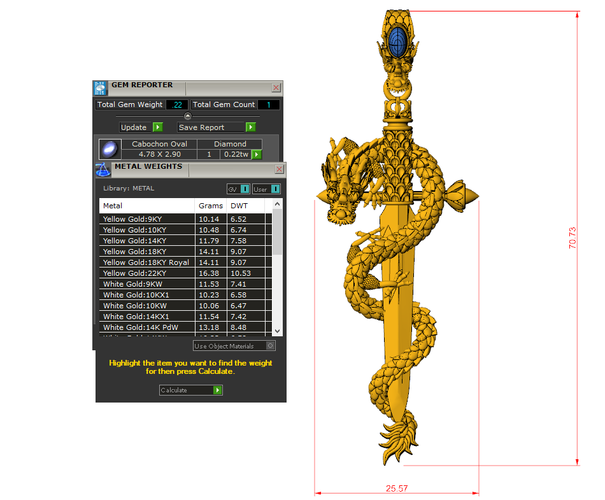Click green arrow in the Diamond gem row
The width and height of the screenshot is (605, 500).
tap(257, 154)
